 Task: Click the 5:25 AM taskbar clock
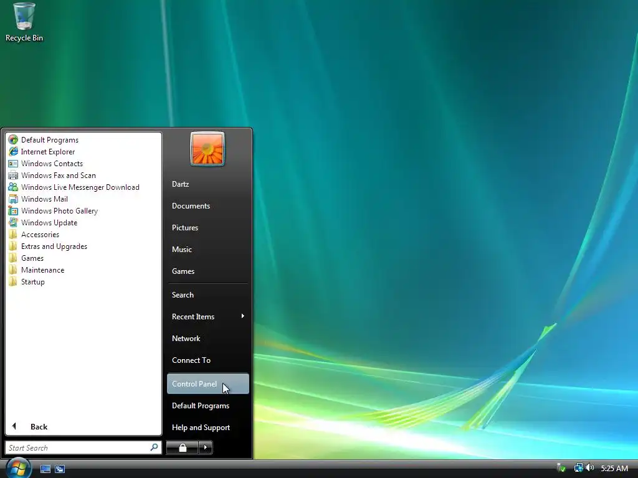[x=614, y=468]
